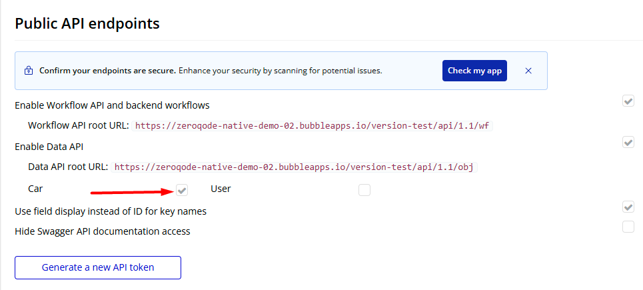The height and width of the screenshot is (290, 643).
Task: Click 'Confirm your endpoints are secure' text
Action: coord(107,71)
